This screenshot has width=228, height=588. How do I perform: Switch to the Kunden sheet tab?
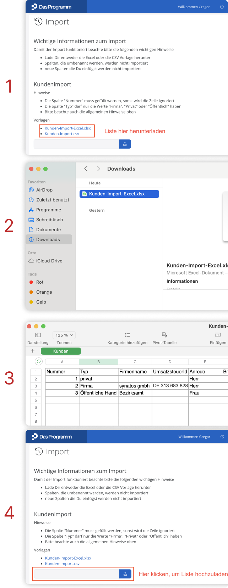[x=61, y=351]
